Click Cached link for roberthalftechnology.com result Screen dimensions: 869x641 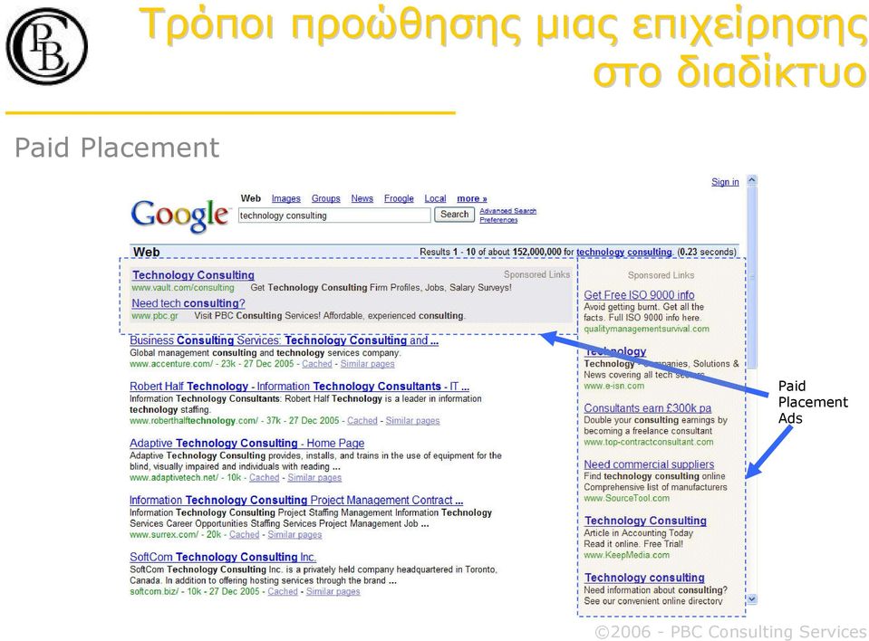[x=362, y=421]
